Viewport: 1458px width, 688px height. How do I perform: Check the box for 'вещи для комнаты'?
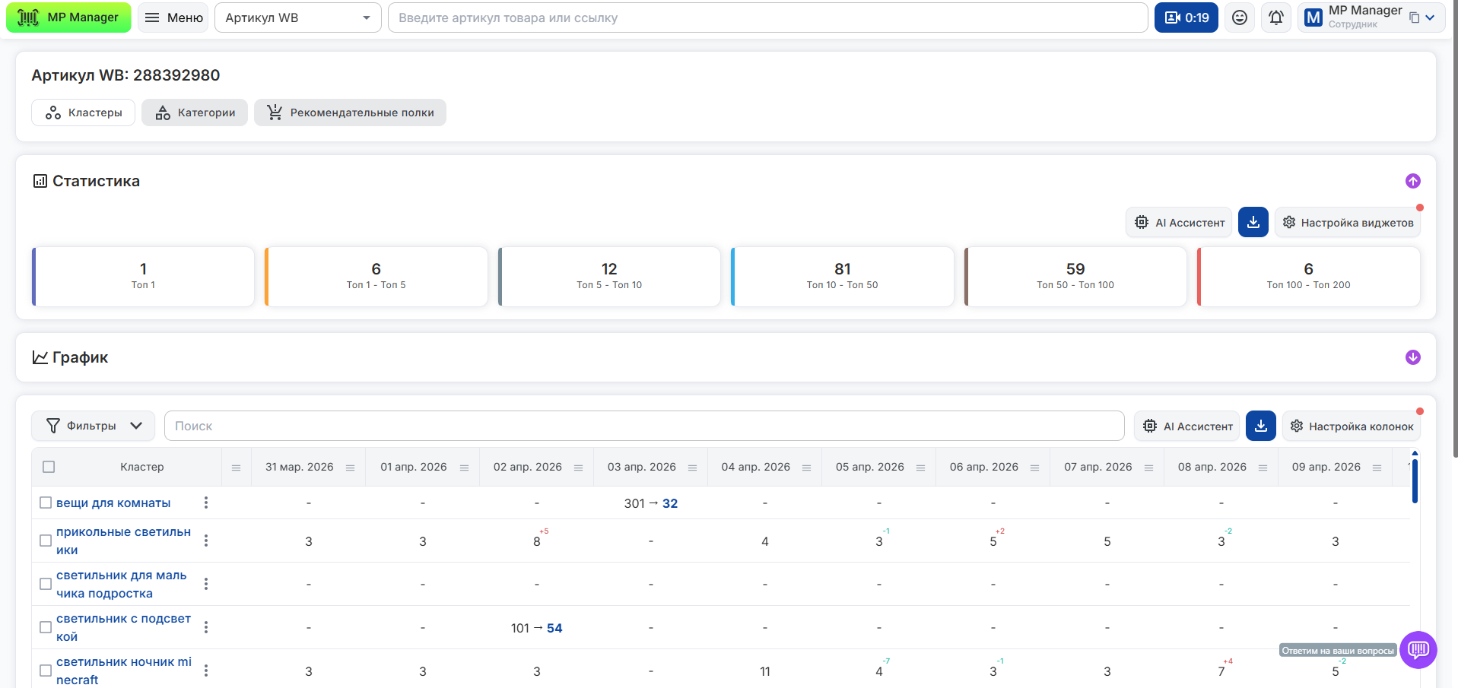(x=46, y=503)
